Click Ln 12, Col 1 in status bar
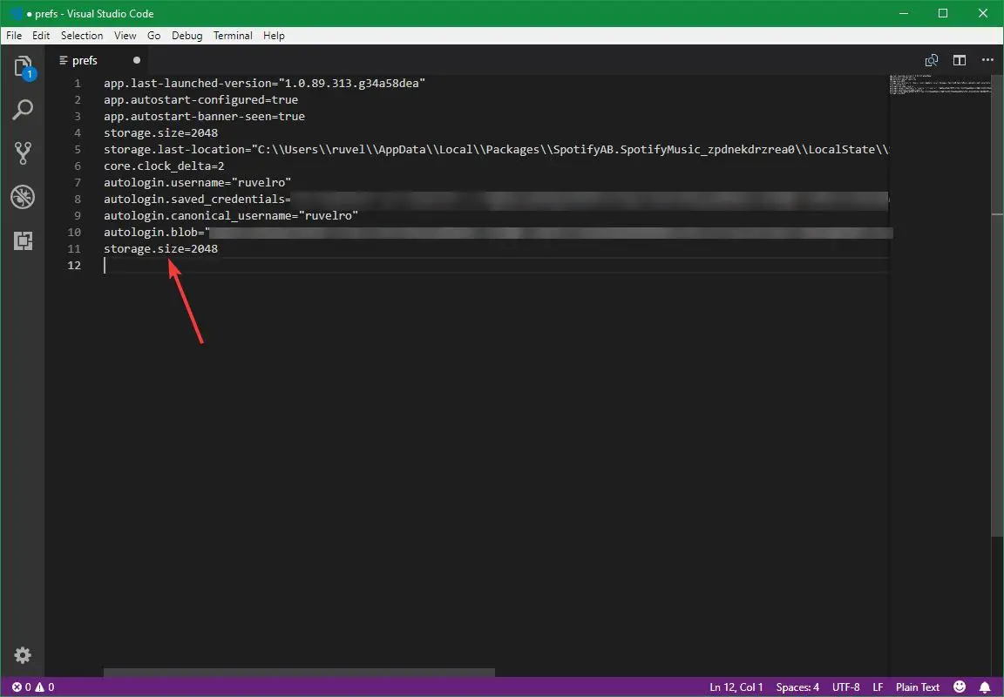The width and height of the screenshot is (1004, 697). (736, 687)
